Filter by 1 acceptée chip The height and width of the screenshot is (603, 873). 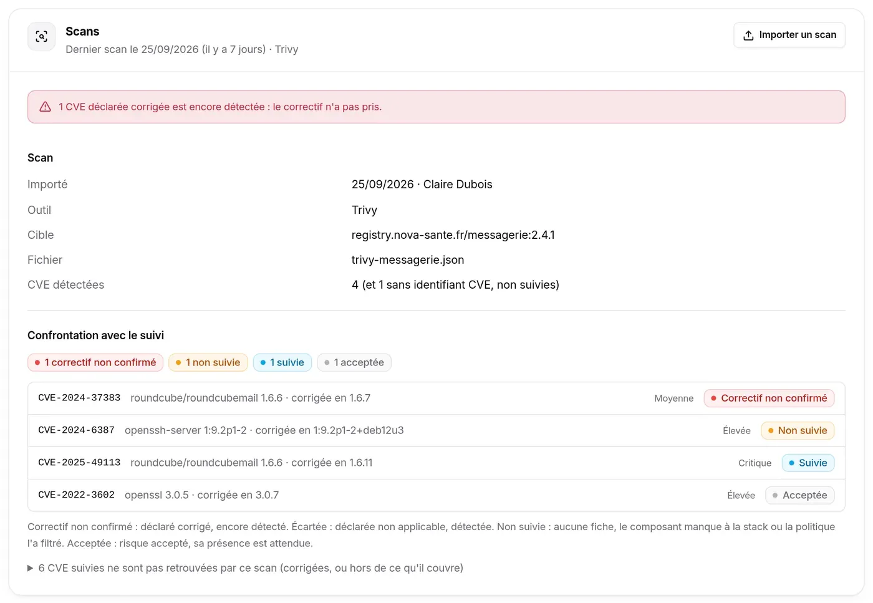354,362
